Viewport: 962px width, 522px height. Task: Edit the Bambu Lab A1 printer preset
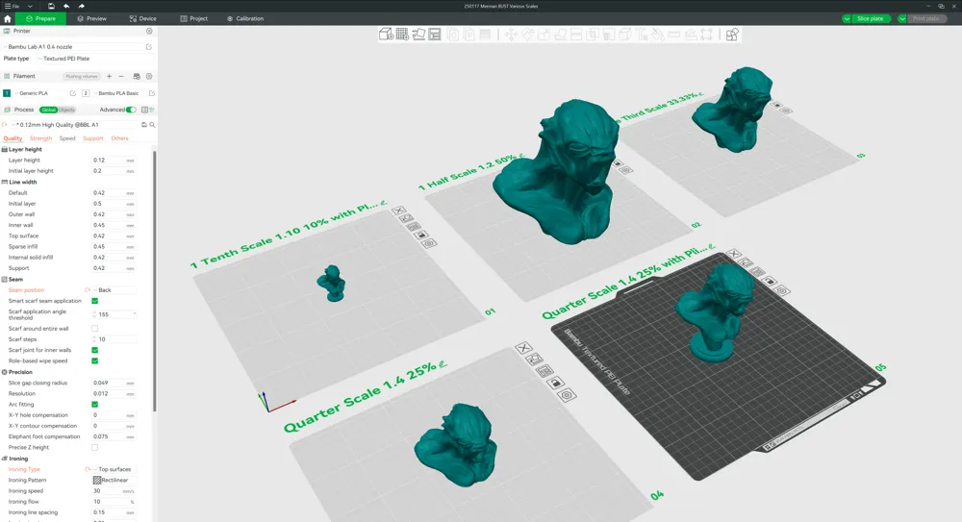tap(148, 46)
